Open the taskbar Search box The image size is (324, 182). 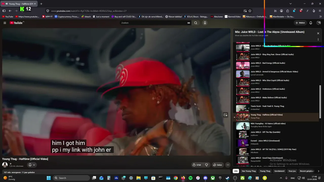pos(72,178)
